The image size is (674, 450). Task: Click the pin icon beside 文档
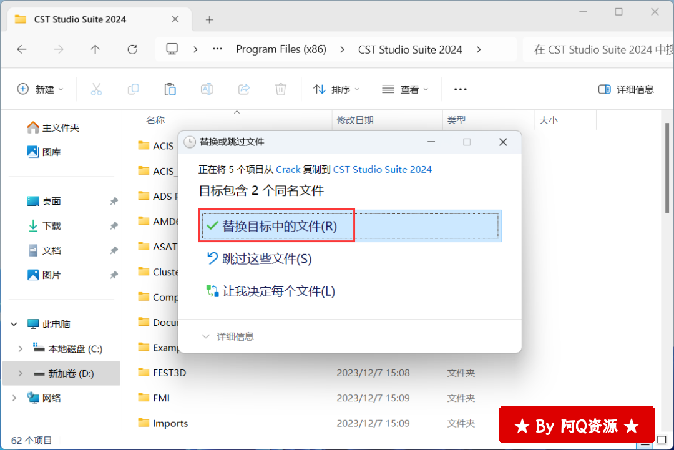pyautogui.click(x=114, y=250)
